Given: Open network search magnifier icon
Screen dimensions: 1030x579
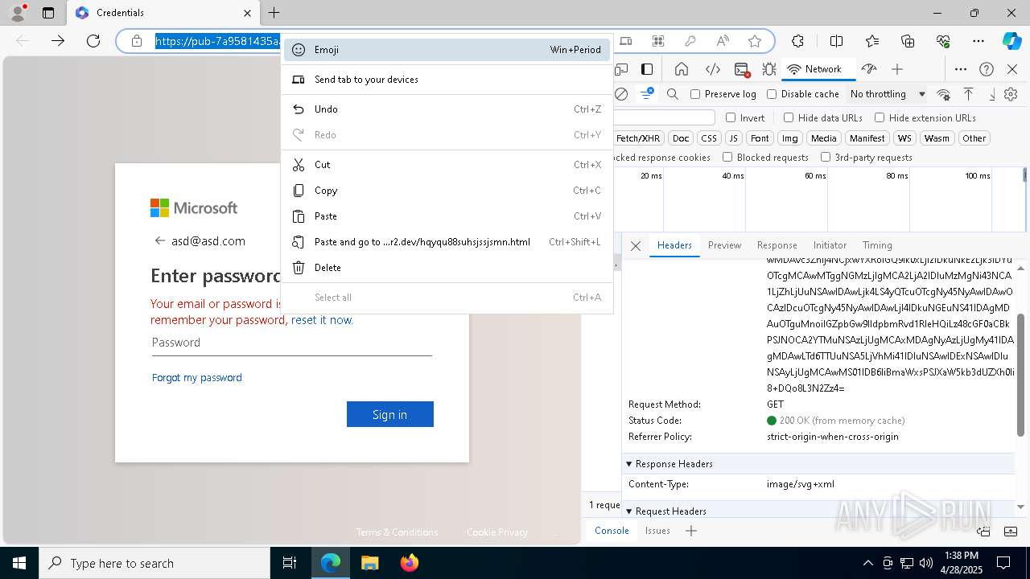Looking at the screenshot, I should pyautogui.click(x=673, y=94).
